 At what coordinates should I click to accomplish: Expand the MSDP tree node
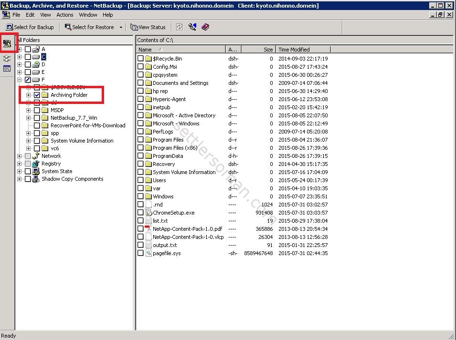28,110
